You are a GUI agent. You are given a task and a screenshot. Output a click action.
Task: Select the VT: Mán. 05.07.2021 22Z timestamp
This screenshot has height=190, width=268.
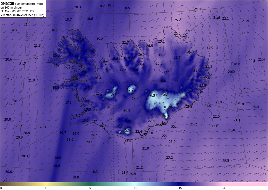coord(17,15)
